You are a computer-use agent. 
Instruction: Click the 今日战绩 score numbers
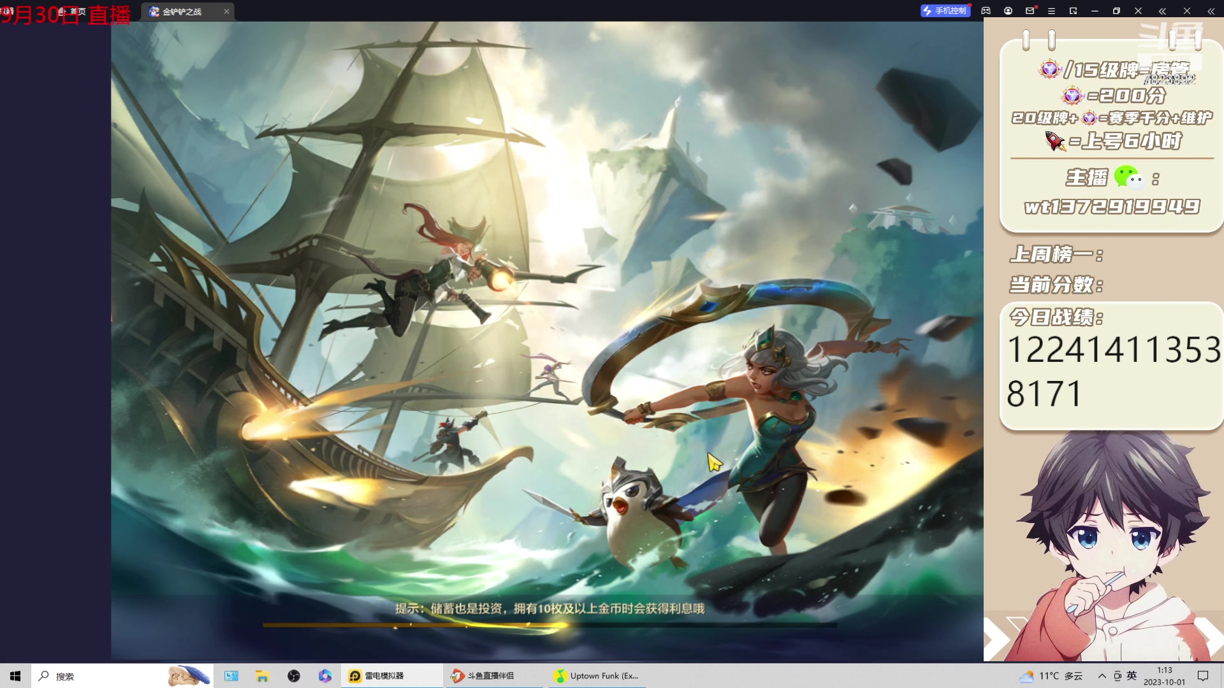point(1112,371)
